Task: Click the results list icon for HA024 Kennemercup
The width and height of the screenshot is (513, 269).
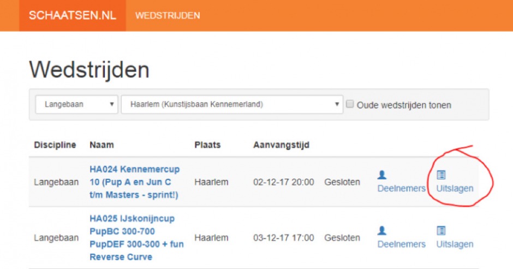Action: pos(441,175)
